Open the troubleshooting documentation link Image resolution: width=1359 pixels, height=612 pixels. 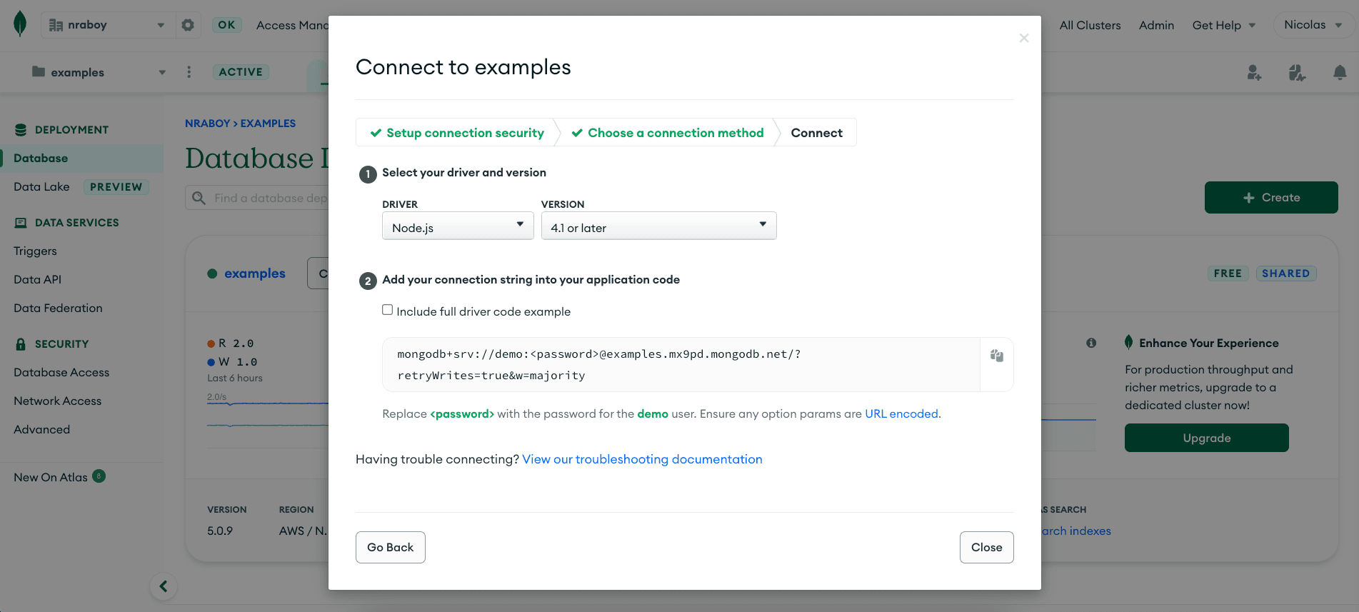[x=642, y=459]
